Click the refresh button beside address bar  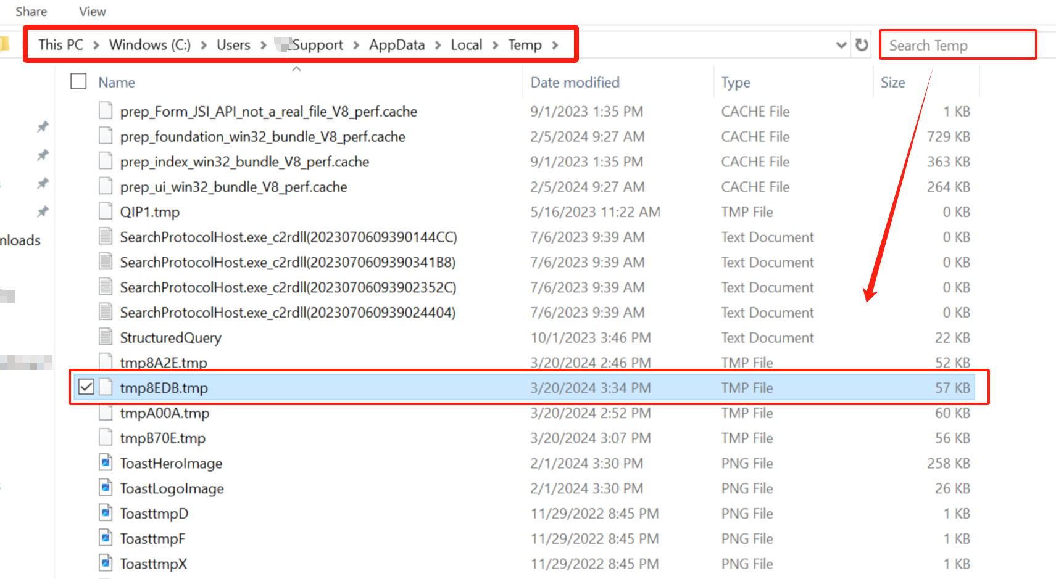[x=862, y=45]
